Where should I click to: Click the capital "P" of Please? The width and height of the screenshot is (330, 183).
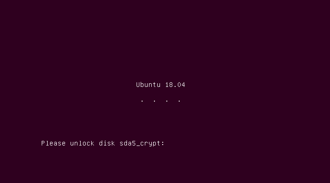[x=43, y=143]
